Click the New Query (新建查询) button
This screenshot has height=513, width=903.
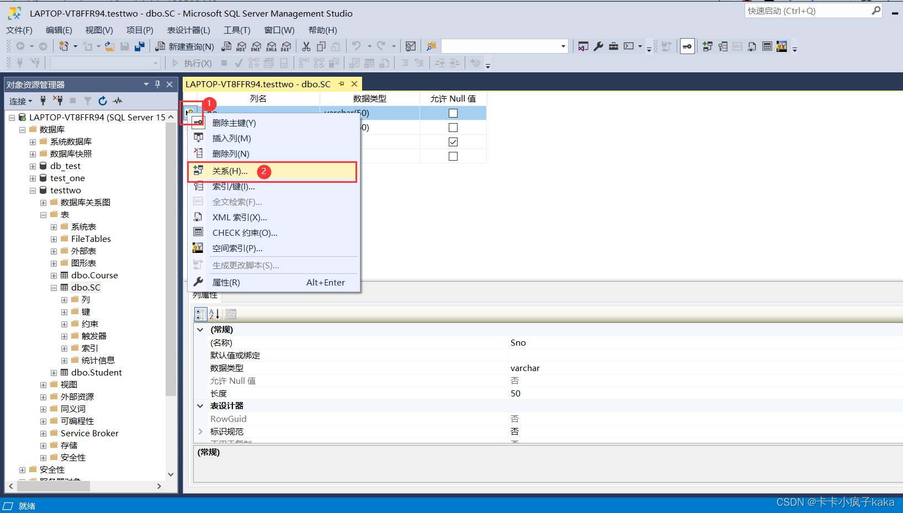(x=184, y=46)
